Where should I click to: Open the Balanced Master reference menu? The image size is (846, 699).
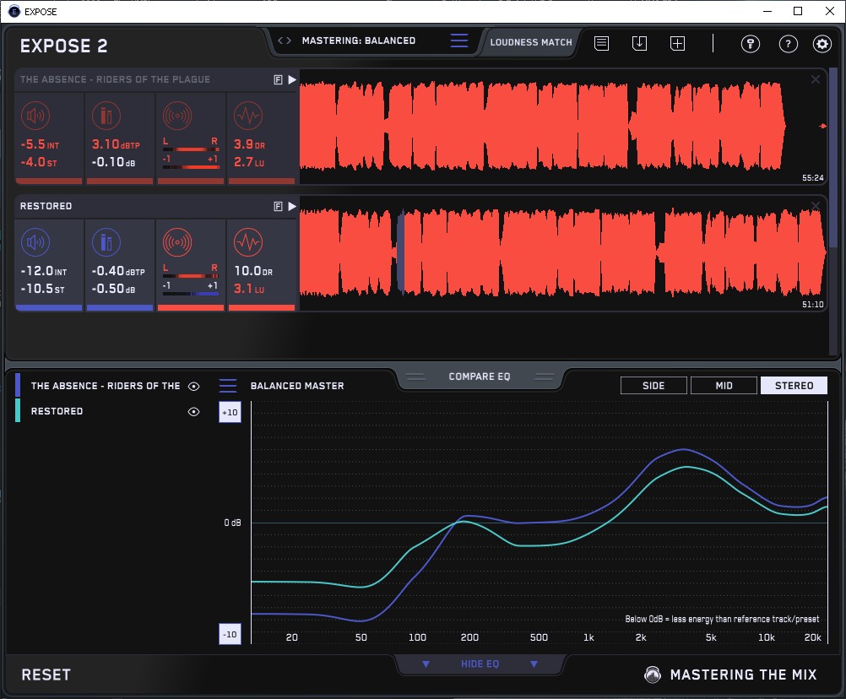tap(228, 386)
